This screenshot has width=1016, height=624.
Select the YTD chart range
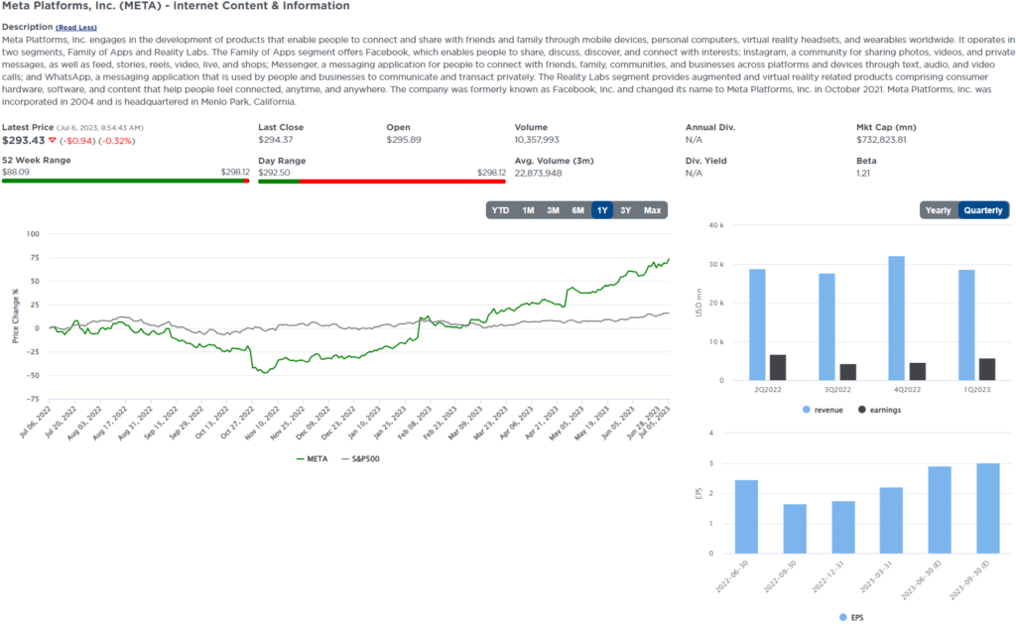[x=500, y=210]
